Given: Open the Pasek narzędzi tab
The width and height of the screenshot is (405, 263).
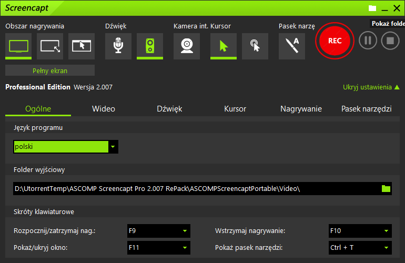Looking at the screenshot, I should point(367,109).
